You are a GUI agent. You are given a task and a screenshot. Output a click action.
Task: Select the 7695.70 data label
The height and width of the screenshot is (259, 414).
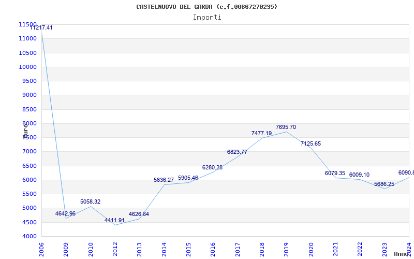click(286, 127)
